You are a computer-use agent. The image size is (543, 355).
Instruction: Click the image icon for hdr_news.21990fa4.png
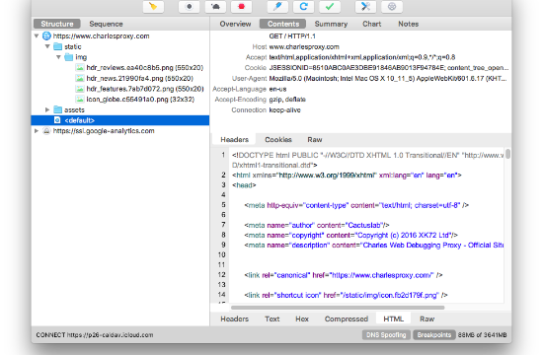pos(80,78)
